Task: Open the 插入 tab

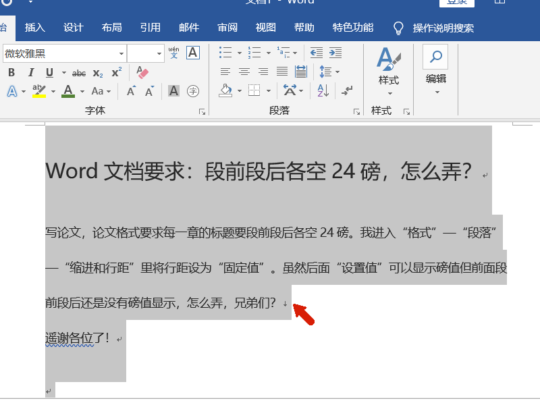Action: tap(35, 28)
